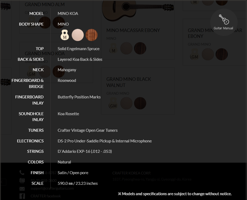Select the koa wood swatch in specs
Screen dimensions: 247x200
point(91,35)
